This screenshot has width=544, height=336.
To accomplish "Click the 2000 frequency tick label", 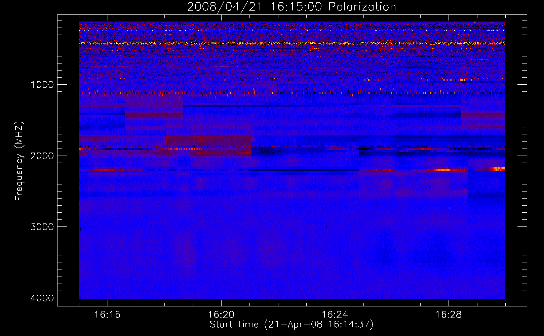I will (42, 156).
